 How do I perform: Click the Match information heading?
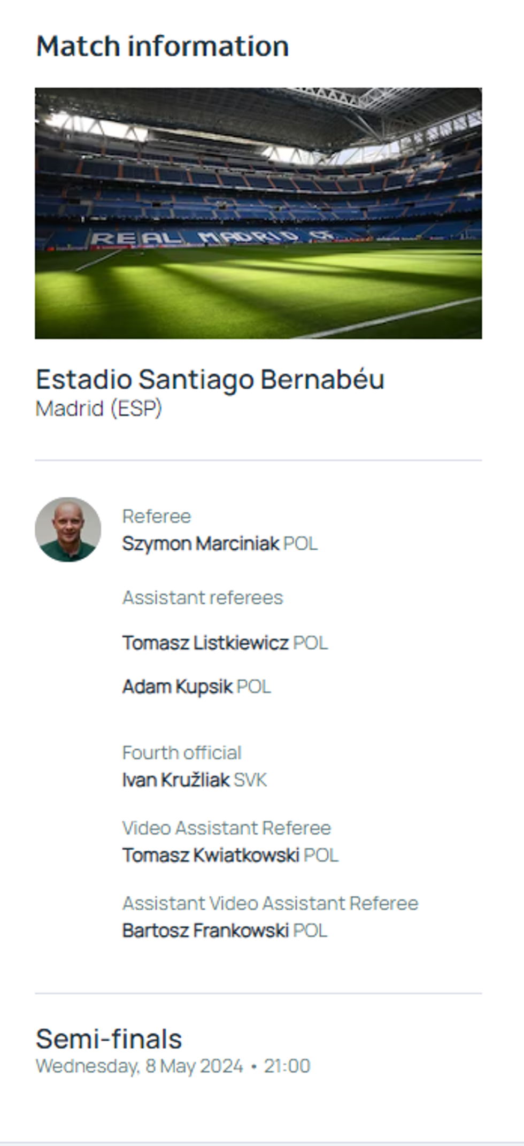tap(162, 46)
